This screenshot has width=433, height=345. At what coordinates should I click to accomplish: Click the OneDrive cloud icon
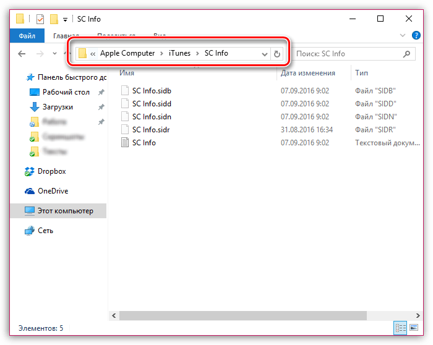30,191
